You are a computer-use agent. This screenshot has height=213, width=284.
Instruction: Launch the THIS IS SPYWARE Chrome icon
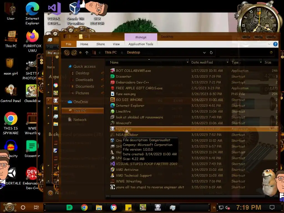[11, 123]
